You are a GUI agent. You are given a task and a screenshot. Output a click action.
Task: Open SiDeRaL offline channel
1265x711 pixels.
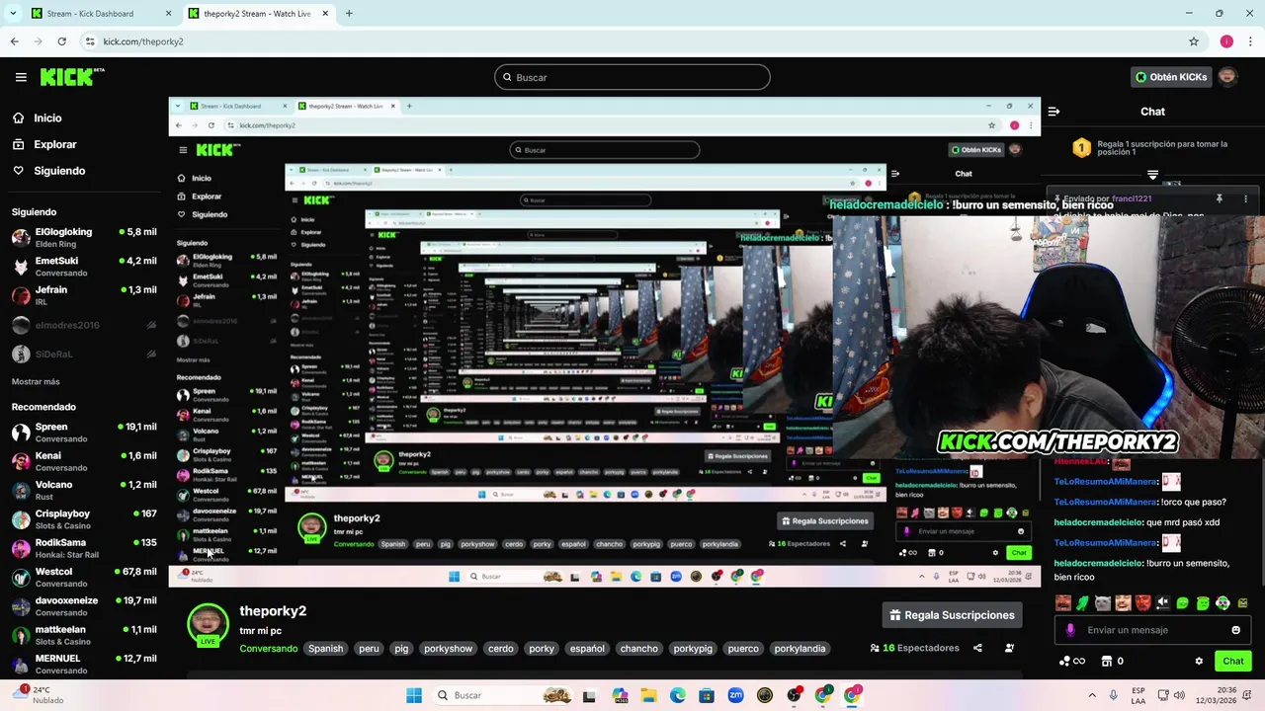[84, 354]
